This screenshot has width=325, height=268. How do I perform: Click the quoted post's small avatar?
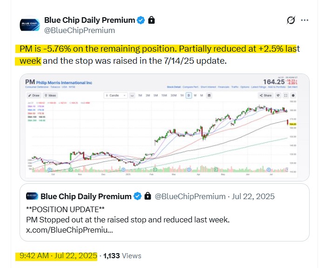32,196
